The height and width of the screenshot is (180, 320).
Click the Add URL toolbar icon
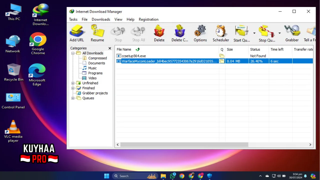(77, 33)
